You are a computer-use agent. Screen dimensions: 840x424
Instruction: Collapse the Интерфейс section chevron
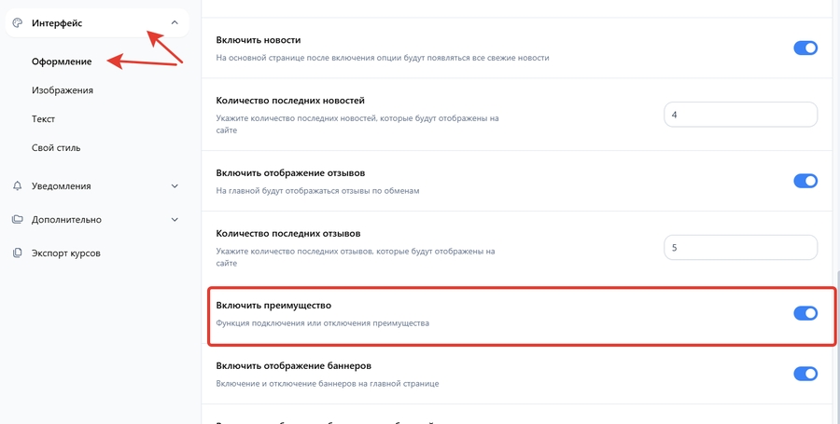(x=175, y=23)
